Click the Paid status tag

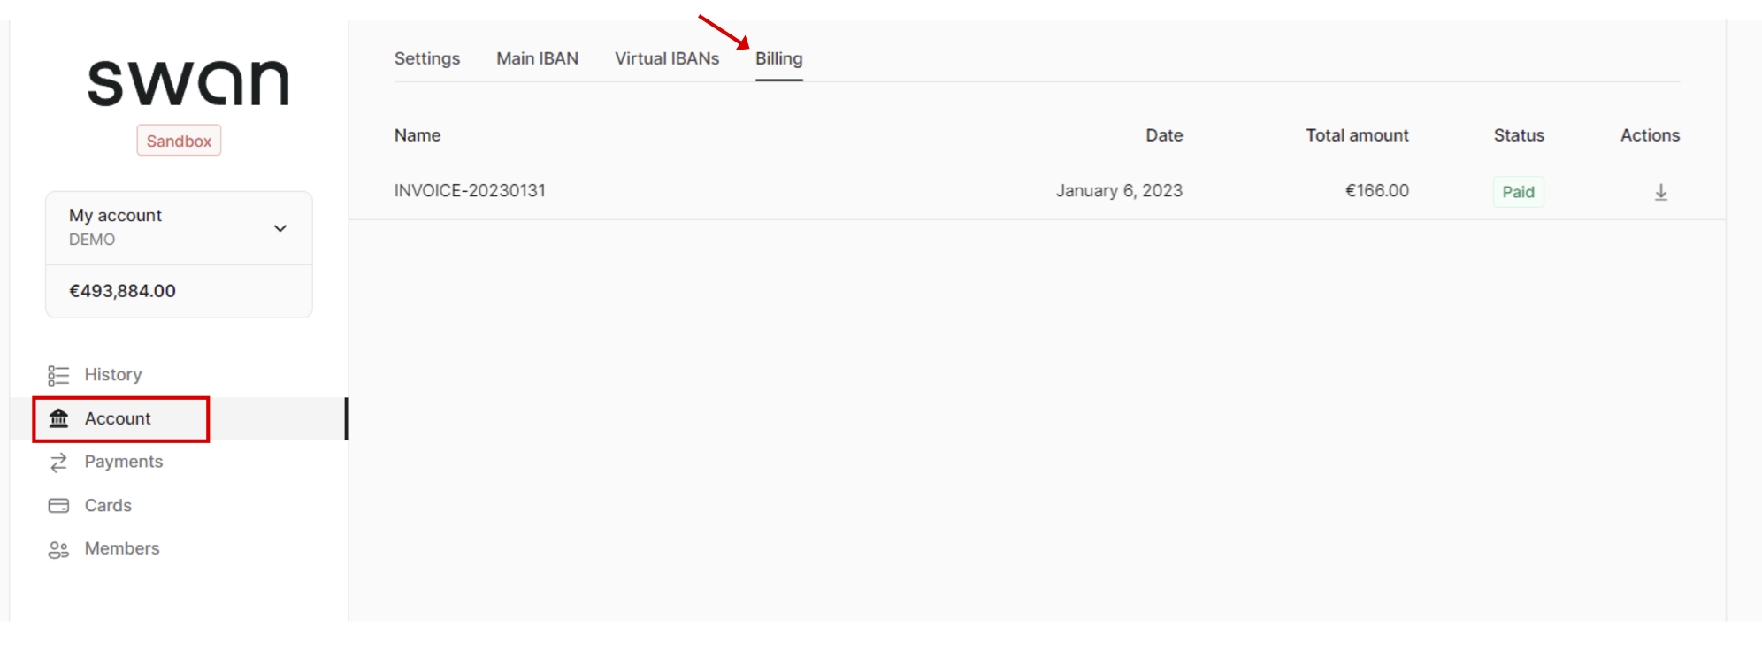click(x=1519, y=192)
